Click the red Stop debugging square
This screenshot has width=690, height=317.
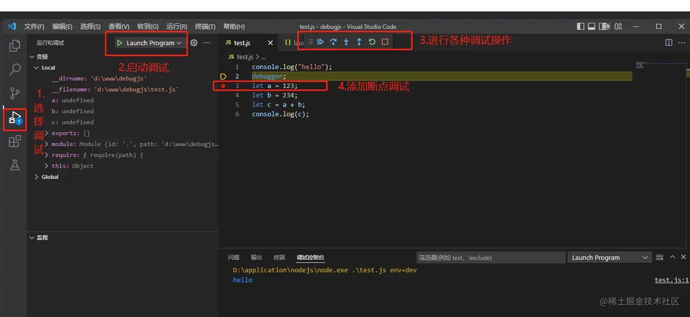tap(385, 42)
